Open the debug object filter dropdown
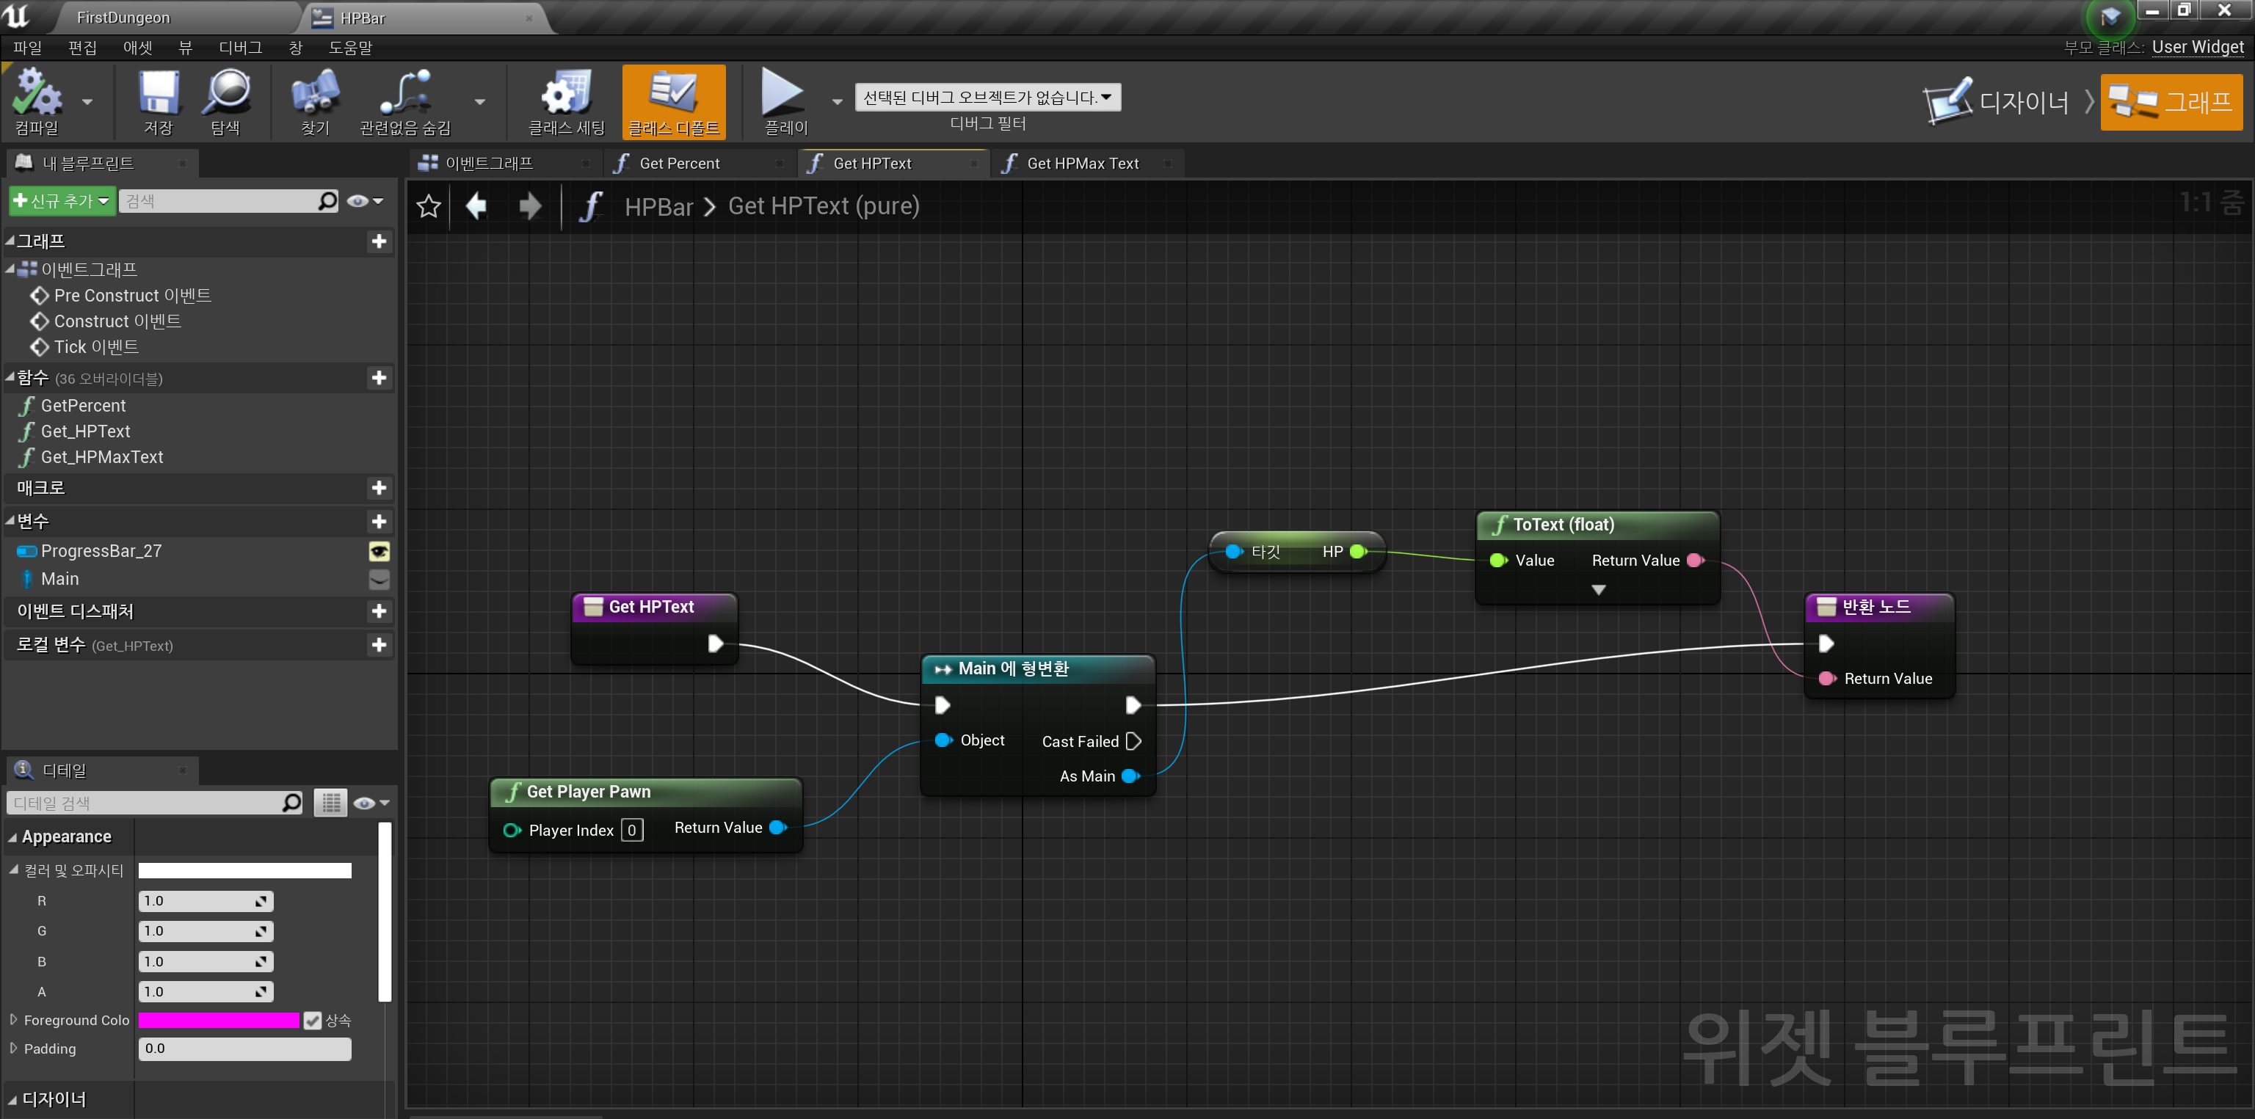2255x1119 pixels. pos(987,97)
